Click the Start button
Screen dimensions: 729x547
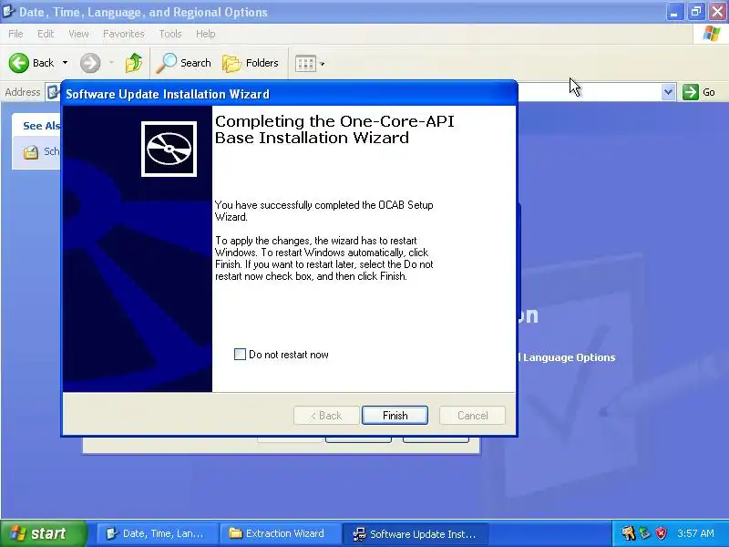[x=43, y=533]
